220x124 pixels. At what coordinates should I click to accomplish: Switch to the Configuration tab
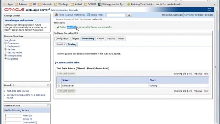[62, 39]
